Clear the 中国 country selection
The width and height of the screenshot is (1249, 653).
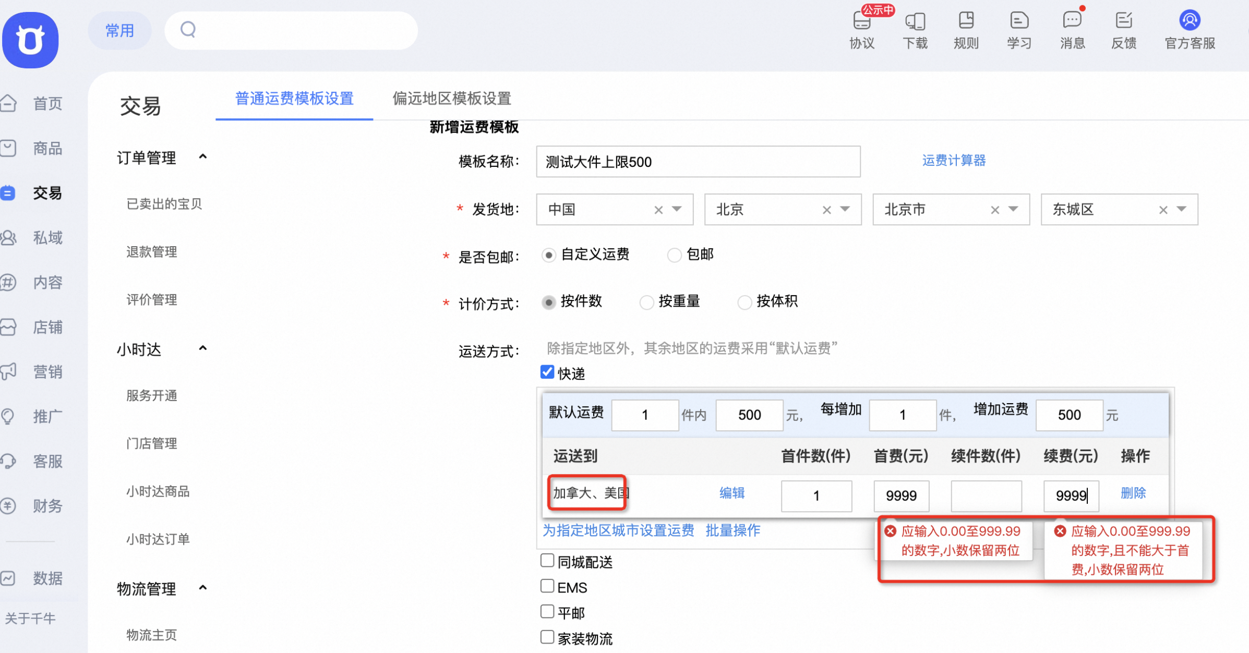pyautogui.click(x=658, y=210)
